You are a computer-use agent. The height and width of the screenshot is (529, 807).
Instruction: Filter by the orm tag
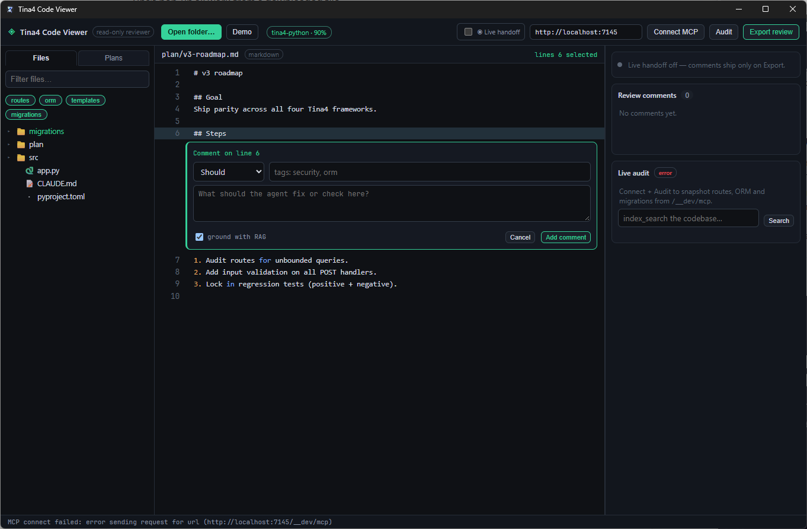click(50, 100)
